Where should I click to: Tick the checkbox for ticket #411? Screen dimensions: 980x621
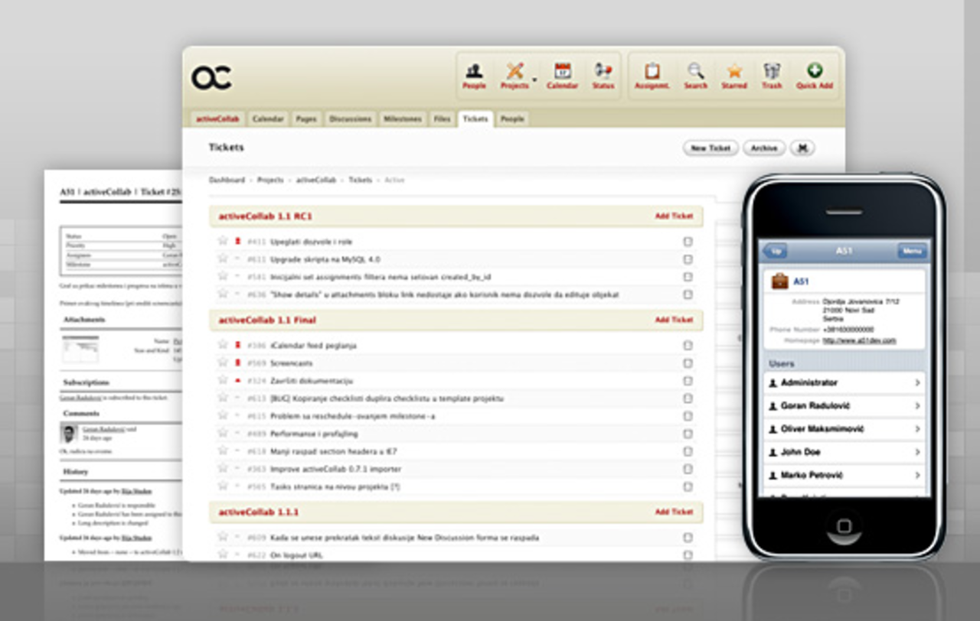[688, 242]
